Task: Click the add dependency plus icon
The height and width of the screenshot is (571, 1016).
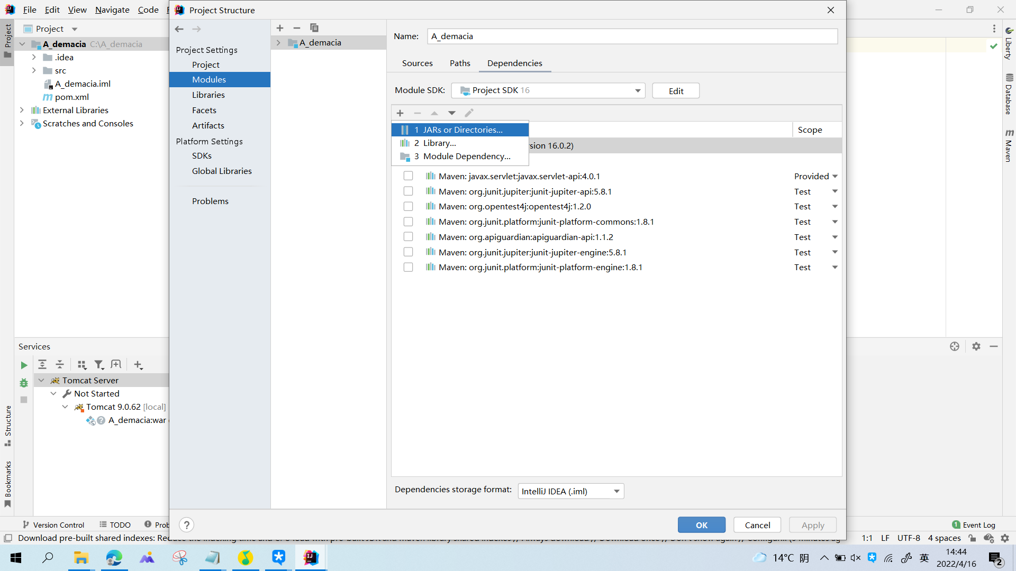Action: coord(400,113)
